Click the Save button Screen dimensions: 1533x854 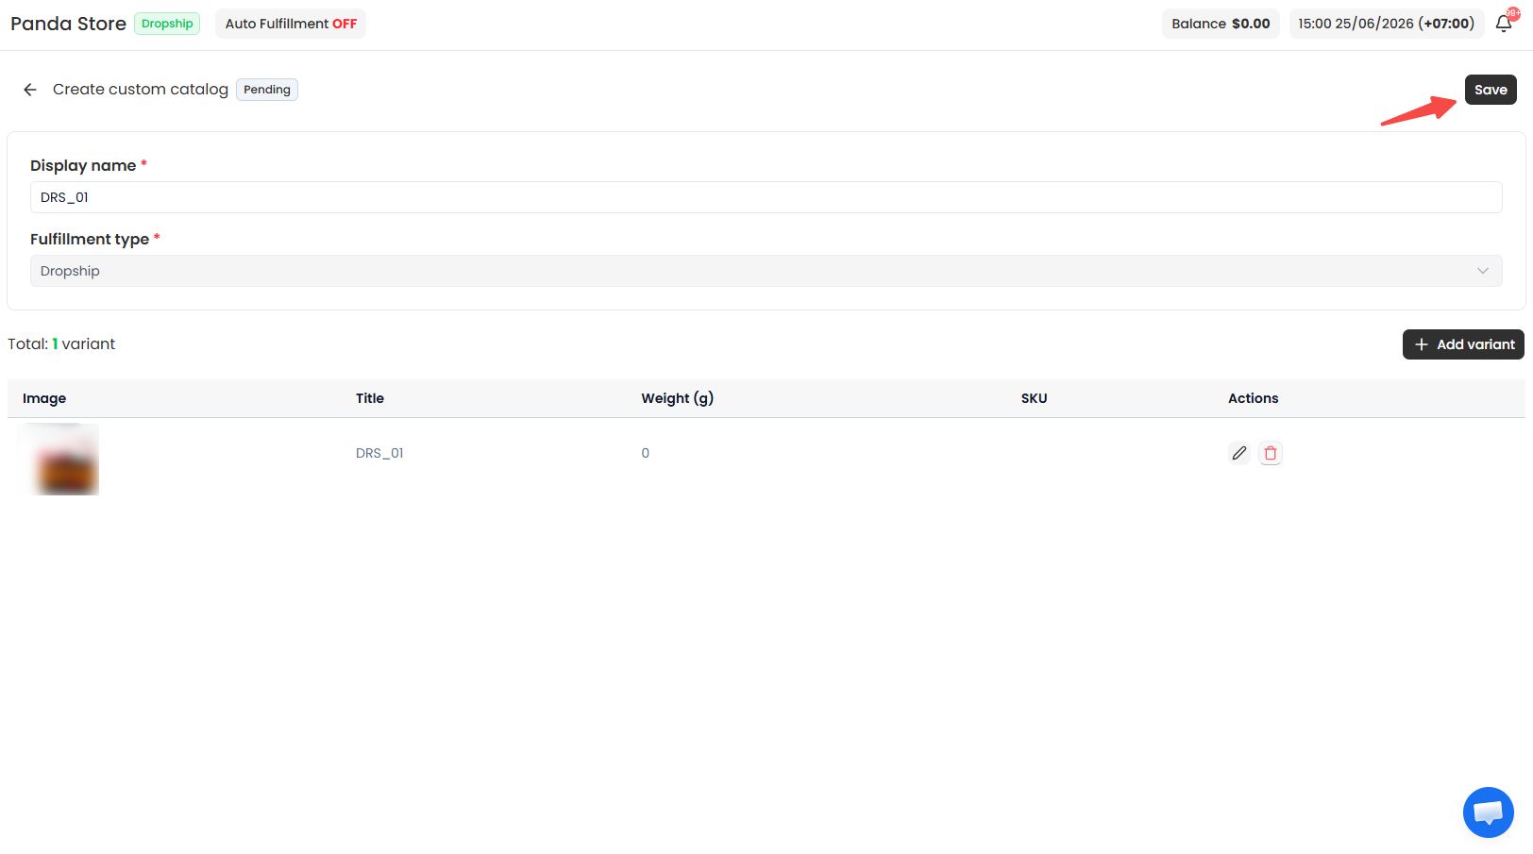tap(1491, 90)
